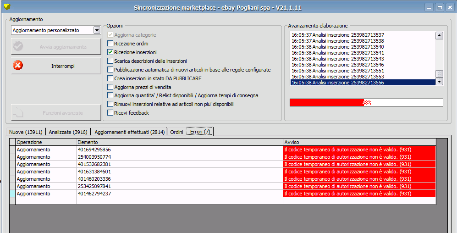This screenshot has width=457, height=233.
Task: Click element cell 401462794237
Action: [180, 194]
